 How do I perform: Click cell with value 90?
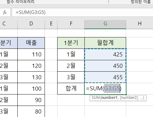point(31,100)
